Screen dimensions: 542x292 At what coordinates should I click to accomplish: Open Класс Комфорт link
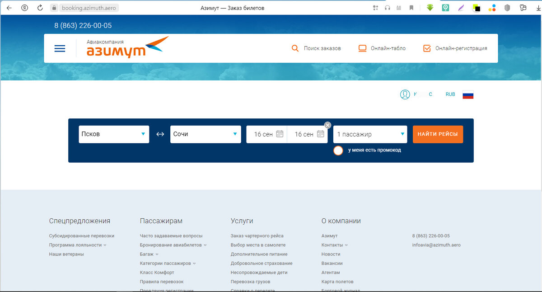pyautogui.click(x=157, y=273)
